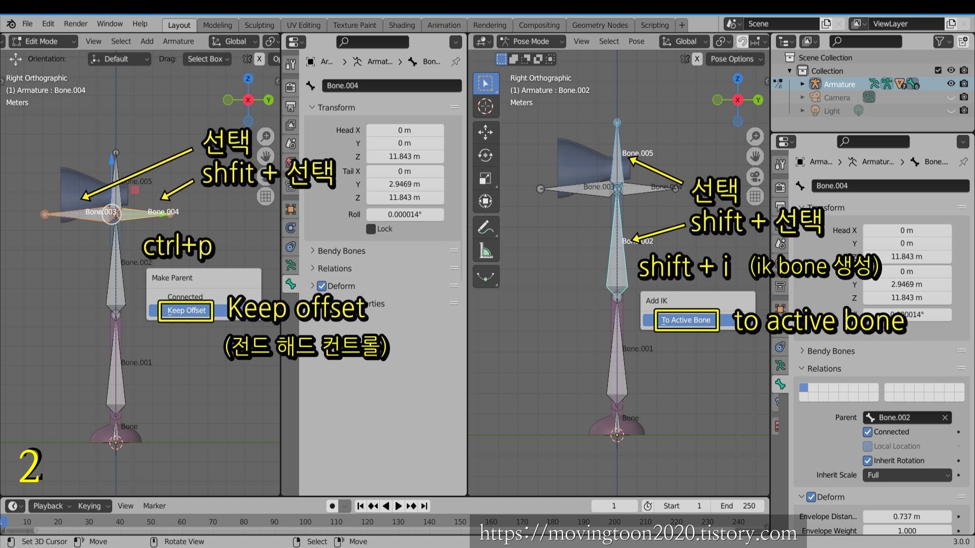This screenshot has height=548, width=975.
Task: Toggle the Lock checkbox under Roll
Action: [371, 229]
